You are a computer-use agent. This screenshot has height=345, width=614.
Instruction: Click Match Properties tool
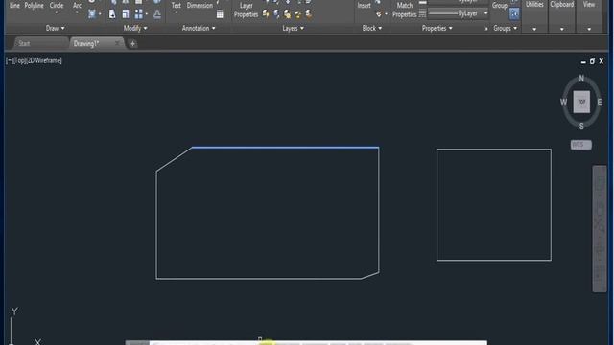click(x=405, y=11)
